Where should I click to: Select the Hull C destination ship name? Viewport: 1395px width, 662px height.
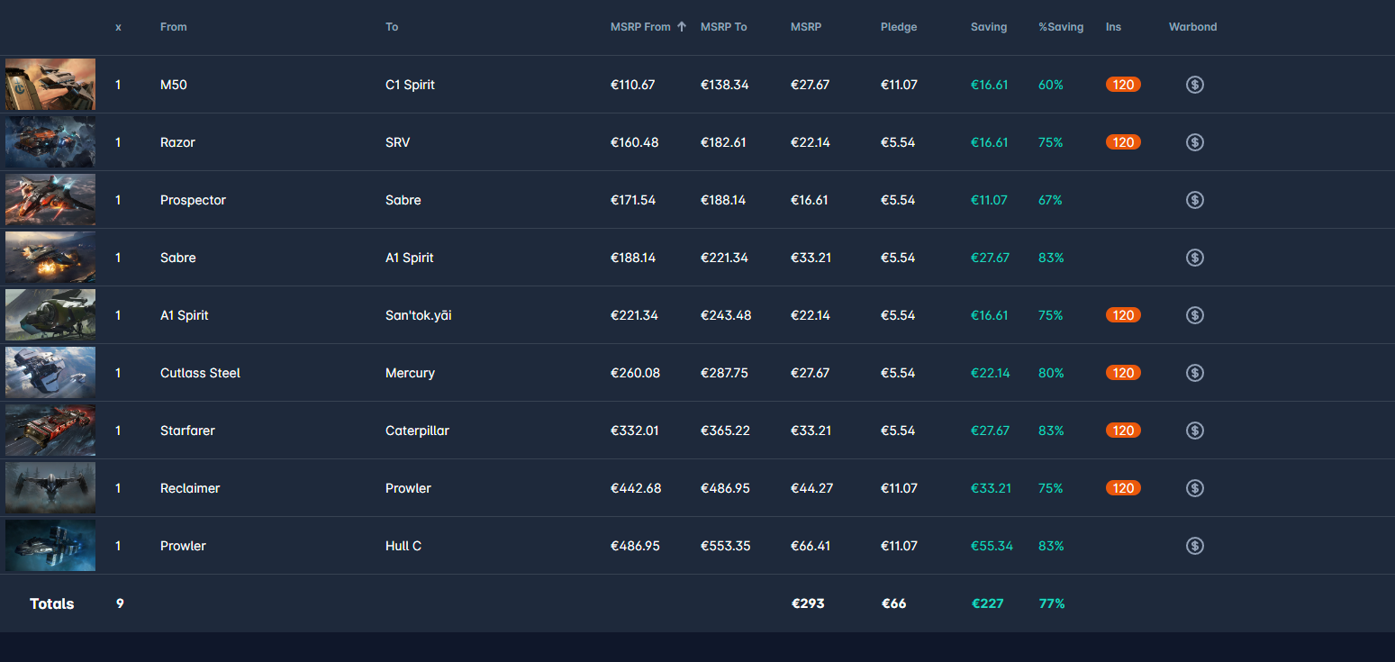click(x=403, y=546)
